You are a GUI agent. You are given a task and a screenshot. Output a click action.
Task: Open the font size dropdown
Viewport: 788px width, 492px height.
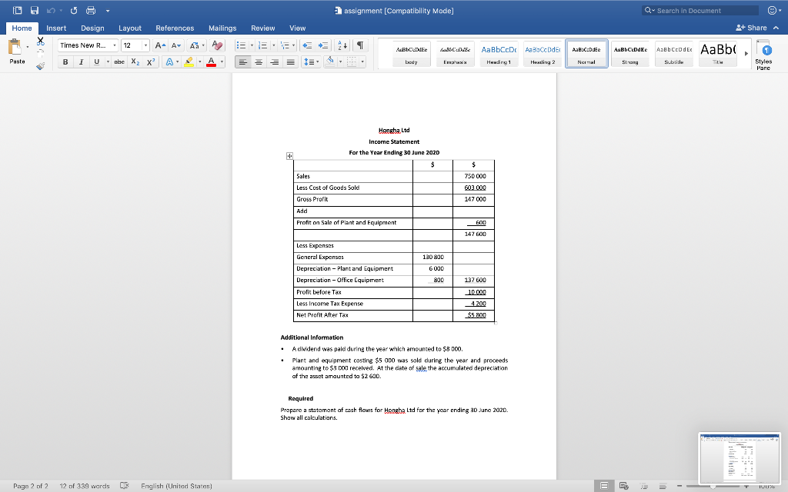point(145,45)
